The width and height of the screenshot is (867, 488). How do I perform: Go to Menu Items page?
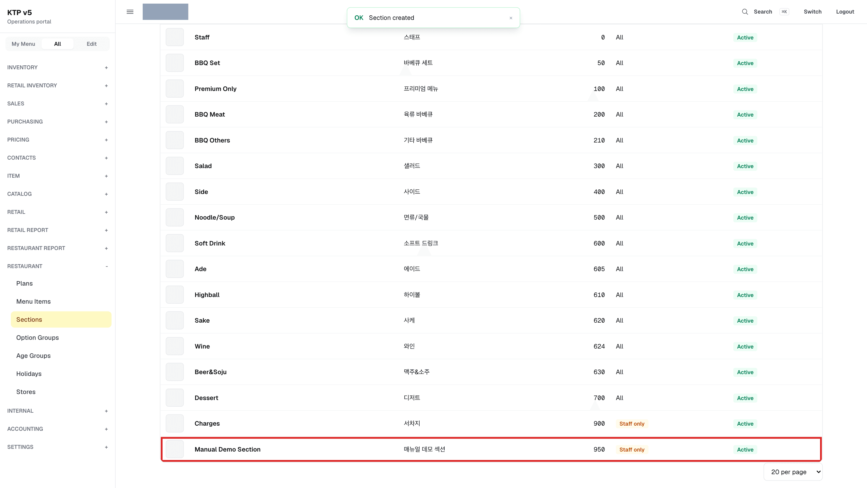[x=61, y=302]
